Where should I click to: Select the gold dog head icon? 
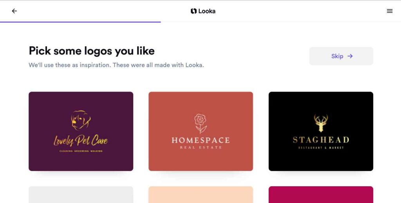click(81, 120)
